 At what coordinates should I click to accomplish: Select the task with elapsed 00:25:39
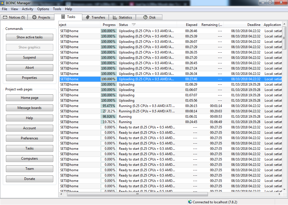170,36
